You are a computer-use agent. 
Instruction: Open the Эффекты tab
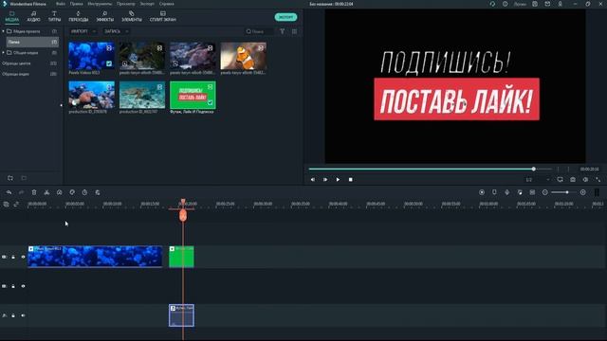105,16
